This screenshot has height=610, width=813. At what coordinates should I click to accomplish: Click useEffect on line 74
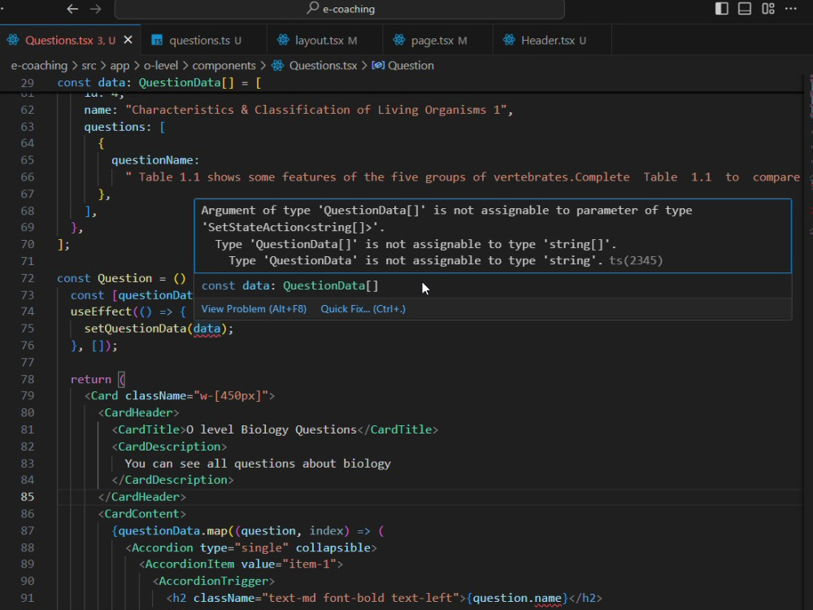[x=101, y=312]
